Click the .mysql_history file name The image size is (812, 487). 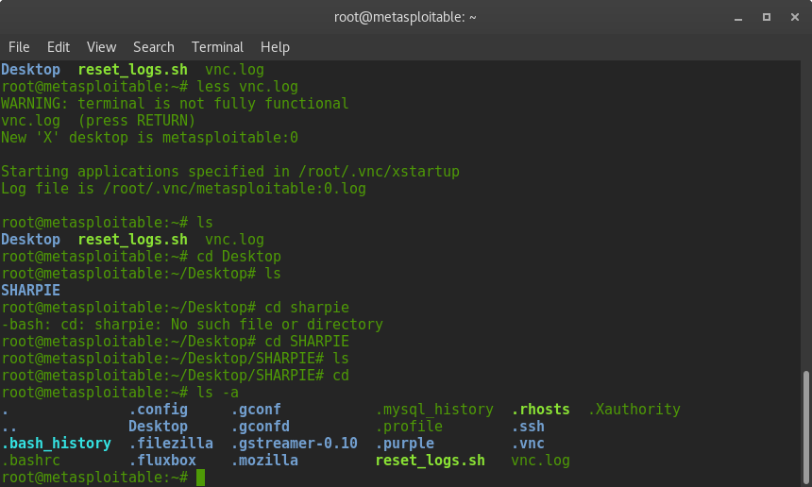434,410
